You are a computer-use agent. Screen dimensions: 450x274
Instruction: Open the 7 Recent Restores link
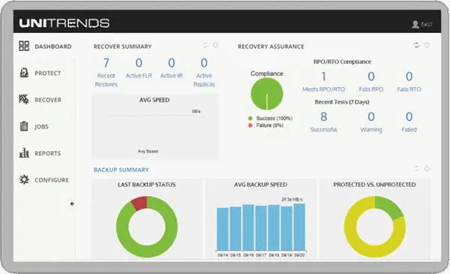(x=106, y=72)
